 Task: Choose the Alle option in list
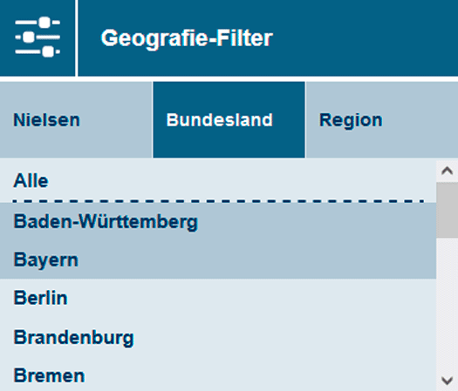pos(218,180)
